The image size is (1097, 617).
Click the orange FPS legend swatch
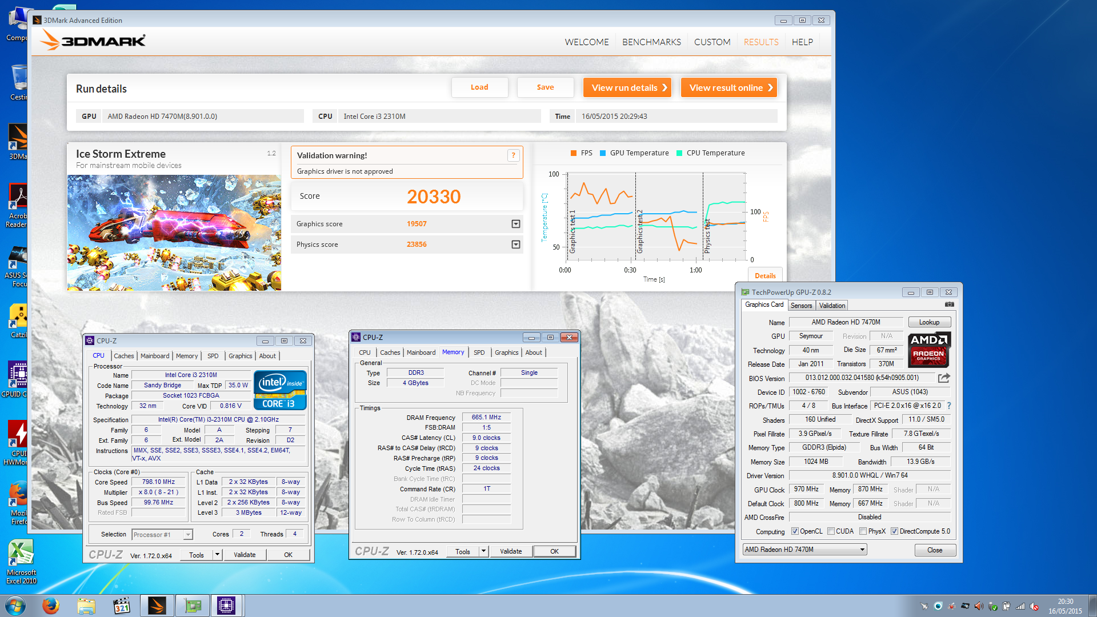pyautogui.click(x=573, y=153)
